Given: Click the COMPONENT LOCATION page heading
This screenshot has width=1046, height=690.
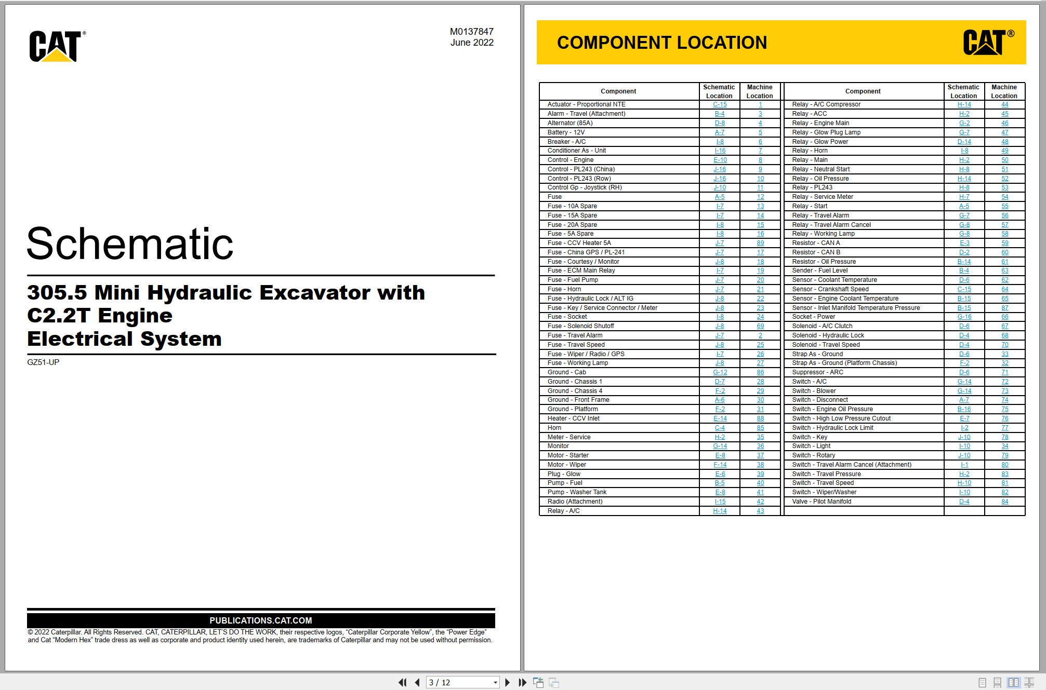Looking at the screenshot, I should (662, 43).
